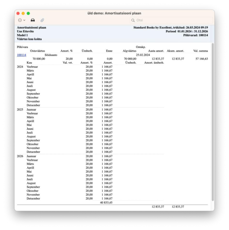Click the 'Periood 01.01.2024 : 31.12.2026' text
The width and height of the screenshot is (229, 230).
[x=187, y=31]
